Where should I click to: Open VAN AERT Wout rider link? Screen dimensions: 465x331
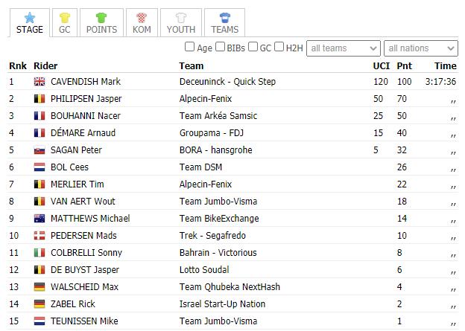(83, 202)
